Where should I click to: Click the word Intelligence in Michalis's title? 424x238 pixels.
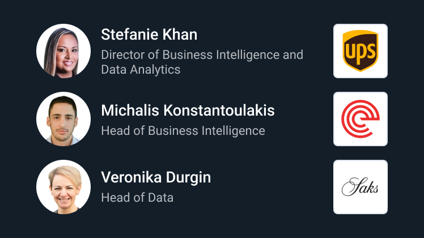tap(234, 131)
